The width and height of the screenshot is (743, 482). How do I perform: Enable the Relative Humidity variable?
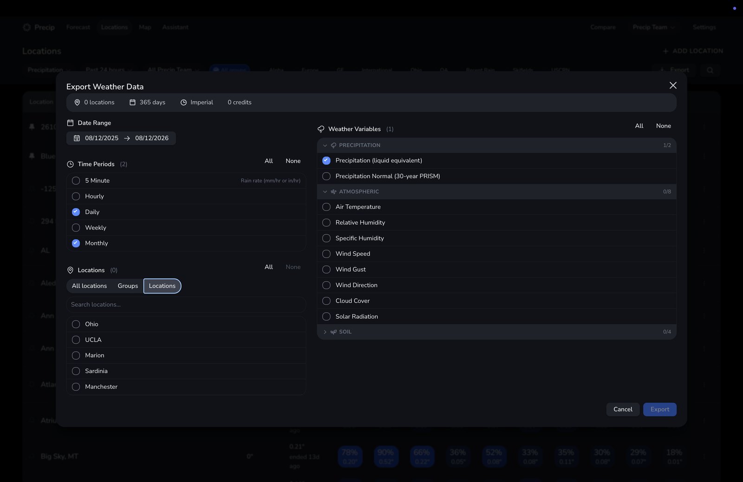click(326, 223)
